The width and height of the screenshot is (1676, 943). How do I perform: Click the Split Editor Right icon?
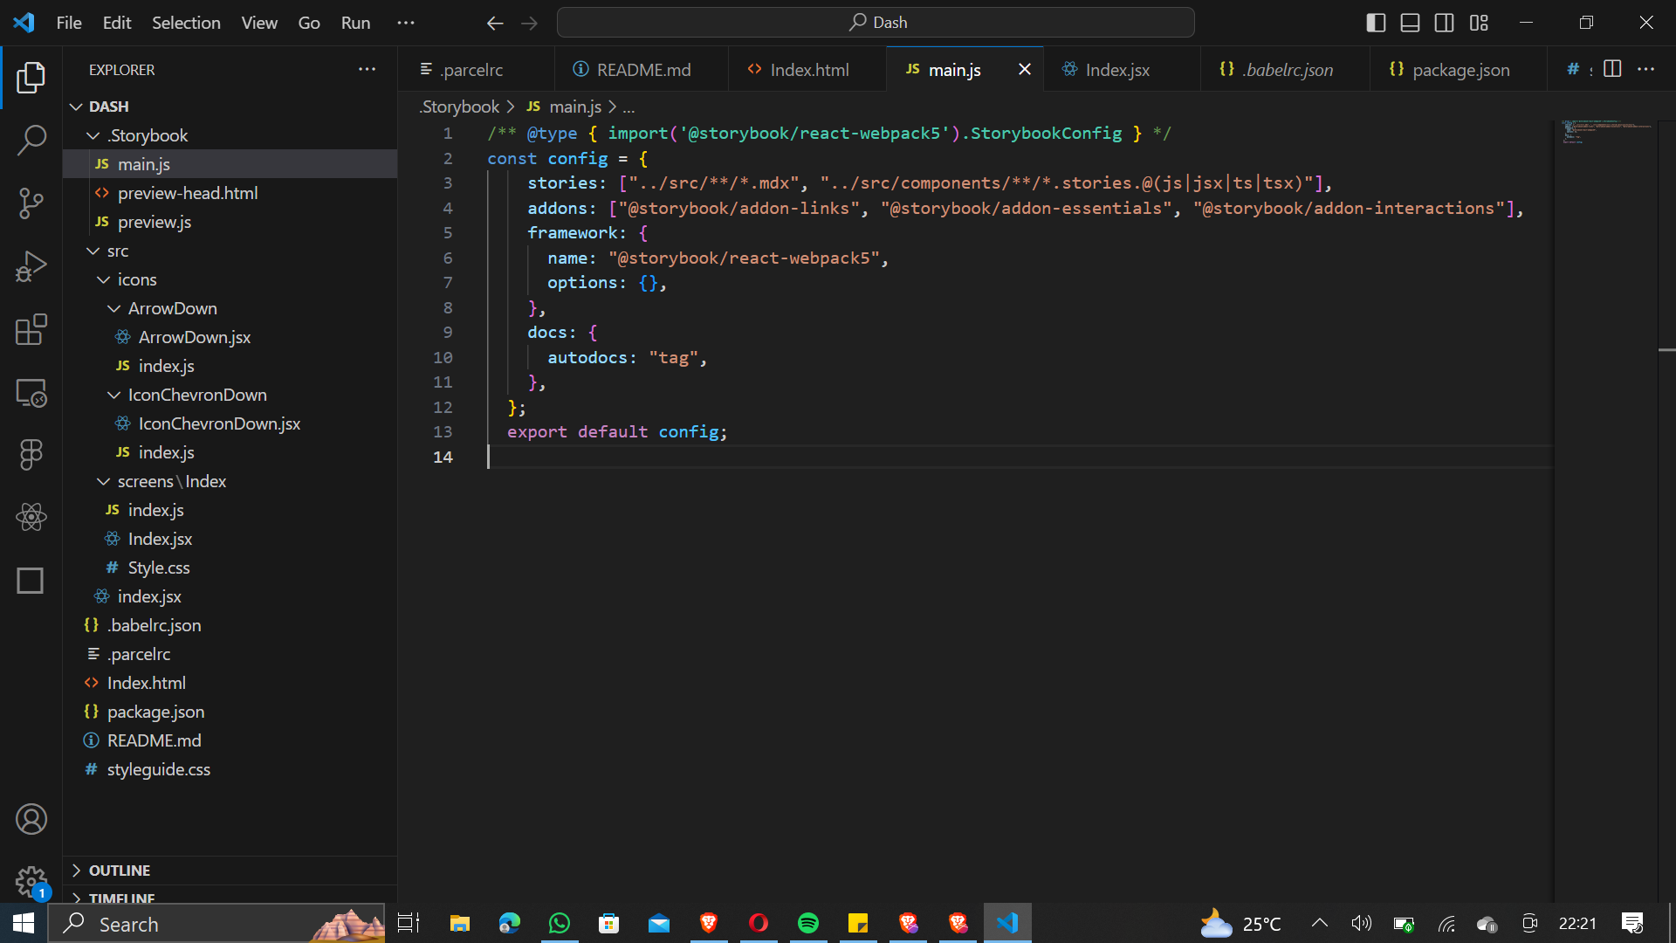(1612, 69)
